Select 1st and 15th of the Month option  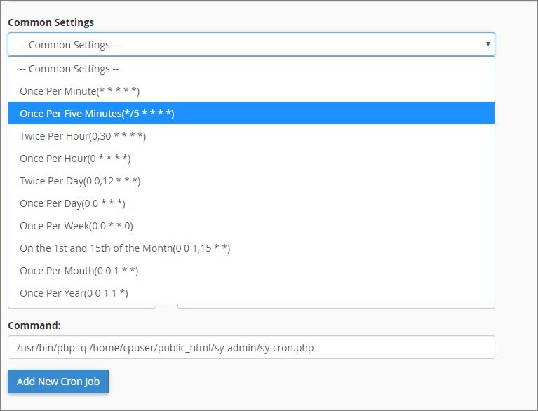[251, 248]
